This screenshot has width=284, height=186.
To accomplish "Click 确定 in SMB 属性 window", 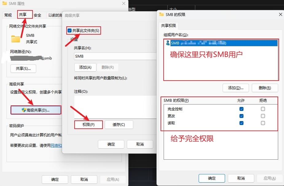I will pos(55,179).
